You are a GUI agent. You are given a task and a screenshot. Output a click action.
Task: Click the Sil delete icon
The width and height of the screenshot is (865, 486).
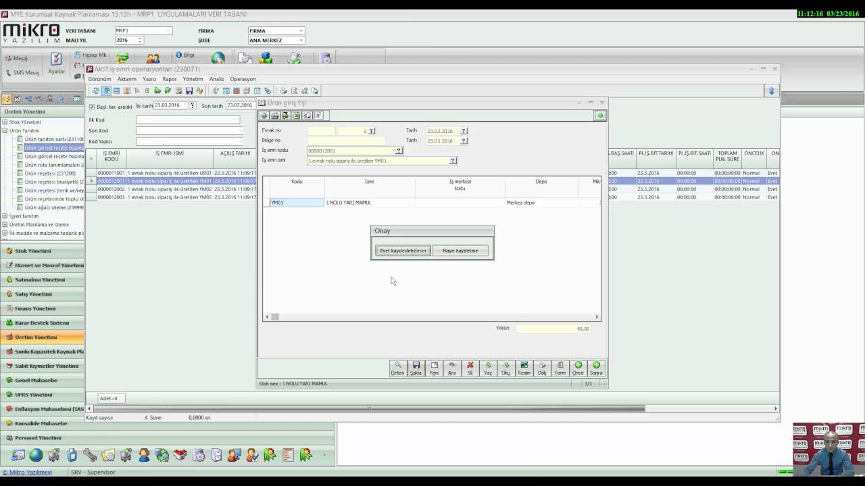point(470,368)
